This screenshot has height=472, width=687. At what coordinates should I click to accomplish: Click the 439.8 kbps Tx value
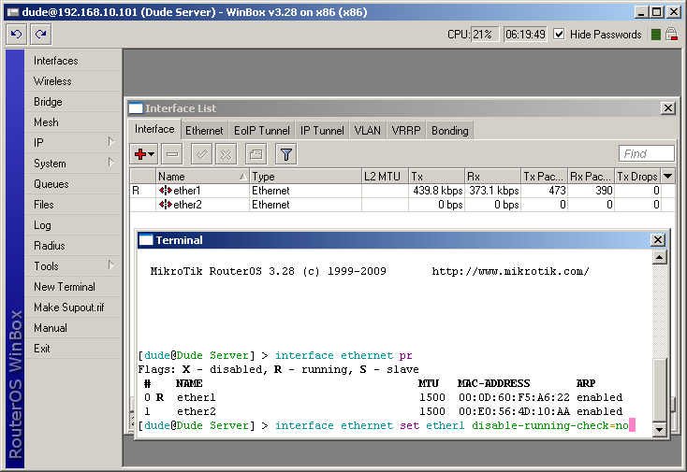point(437,191)
